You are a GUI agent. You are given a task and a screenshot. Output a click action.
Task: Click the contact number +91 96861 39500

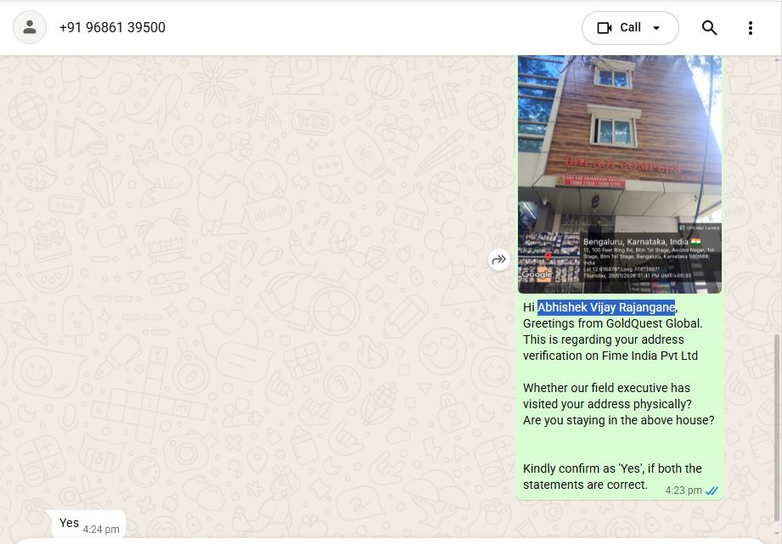(x=112, y=27)
